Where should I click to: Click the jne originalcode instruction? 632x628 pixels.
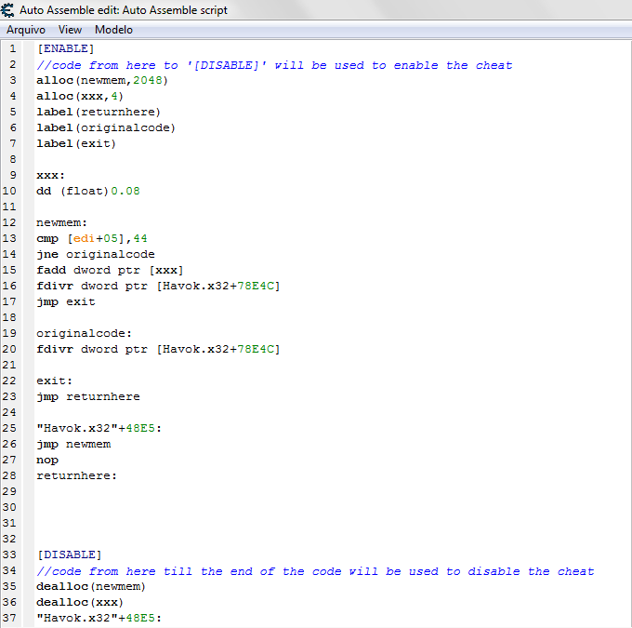[x=95, y=254]
